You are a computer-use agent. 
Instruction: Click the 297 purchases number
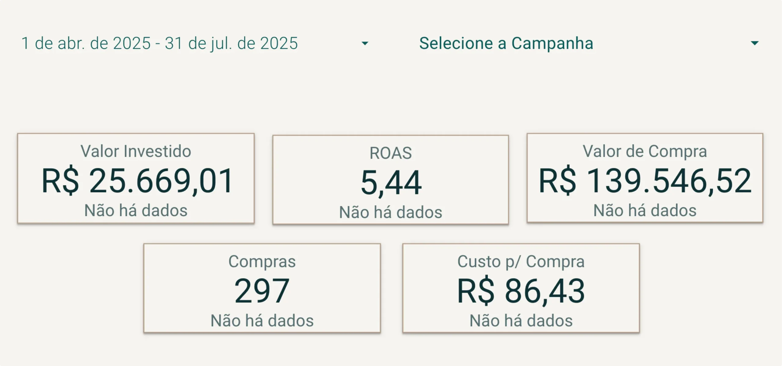point(262,291)
